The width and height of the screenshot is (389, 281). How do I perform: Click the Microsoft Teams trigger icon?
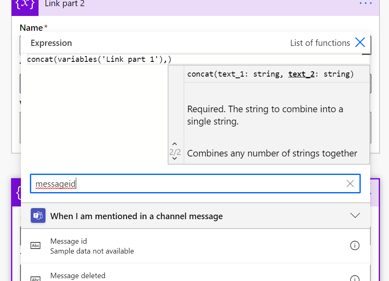coord(38,215)
